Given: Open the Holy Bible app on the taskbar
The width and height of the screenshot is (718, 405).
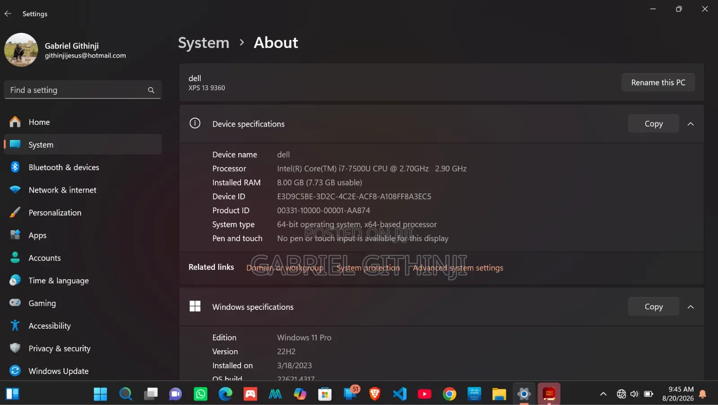Looking at the screenshot, I should (x=549, y=394).
